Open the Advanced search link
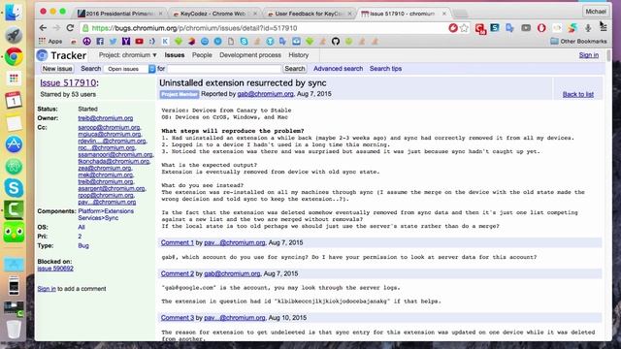The height and width of the screenshot is (349, 621). [x=339, y=69]
